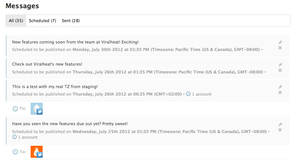Remove the 'Check out Viralheat's new features!' message

tap(280, 70)
